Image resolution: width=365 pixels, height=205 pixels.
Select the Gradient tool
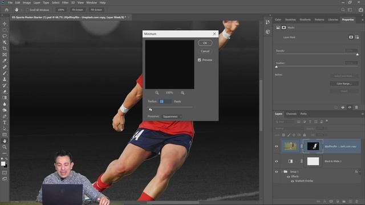[5, 97]
